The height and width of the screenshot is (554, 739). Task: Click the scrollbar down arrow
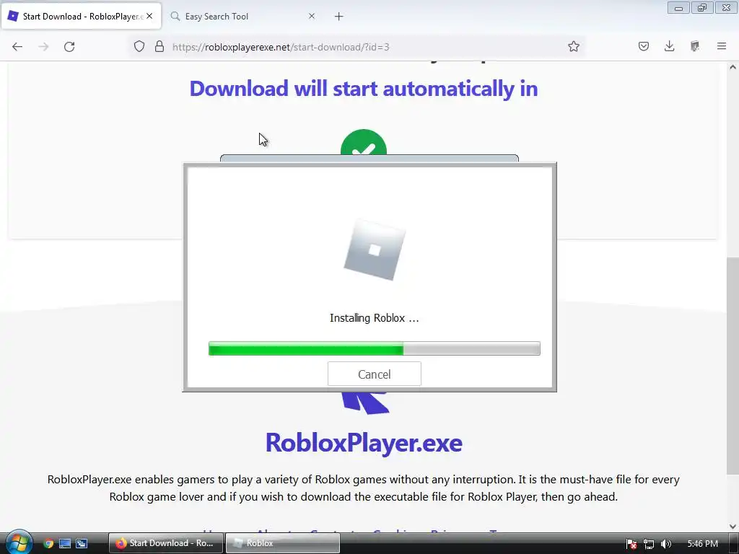tap(733, 526)
